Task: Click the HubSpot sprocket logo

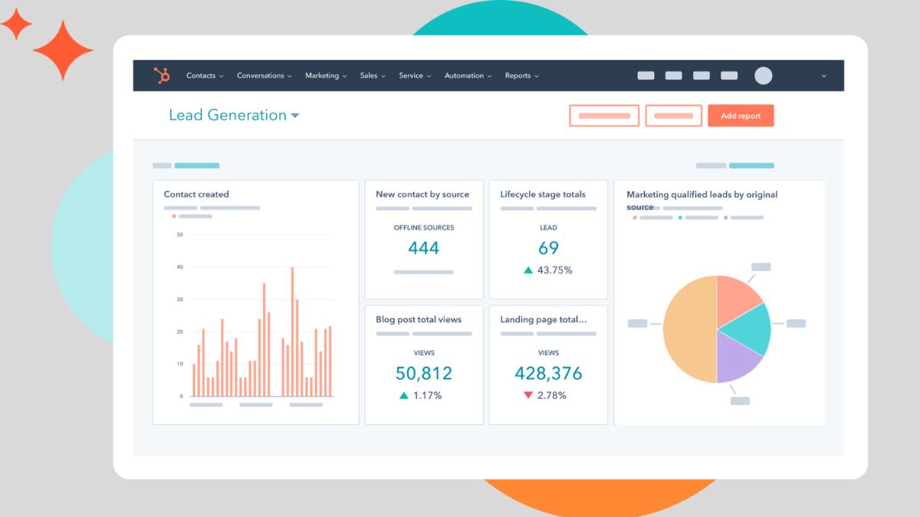Action: click(162, 76)
